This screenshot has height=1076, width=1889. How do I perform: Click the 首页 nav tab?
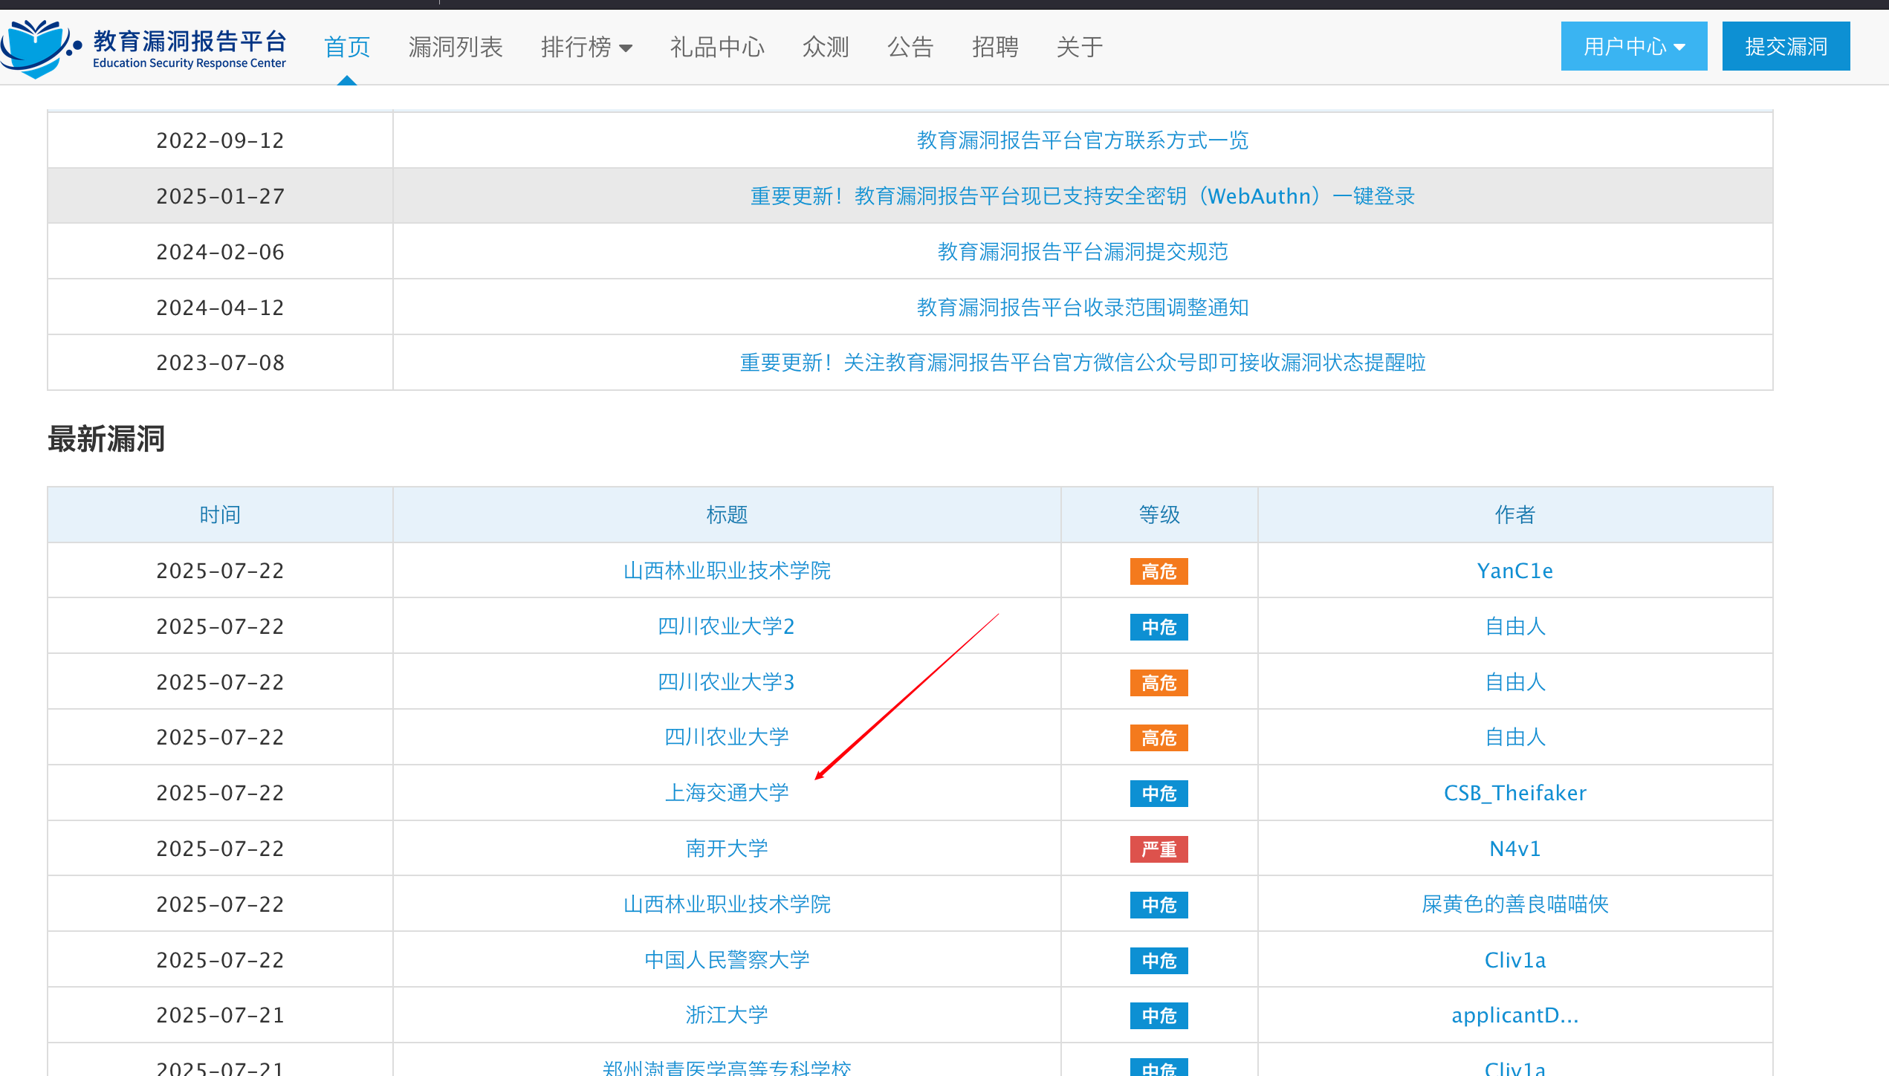[347, 48]
